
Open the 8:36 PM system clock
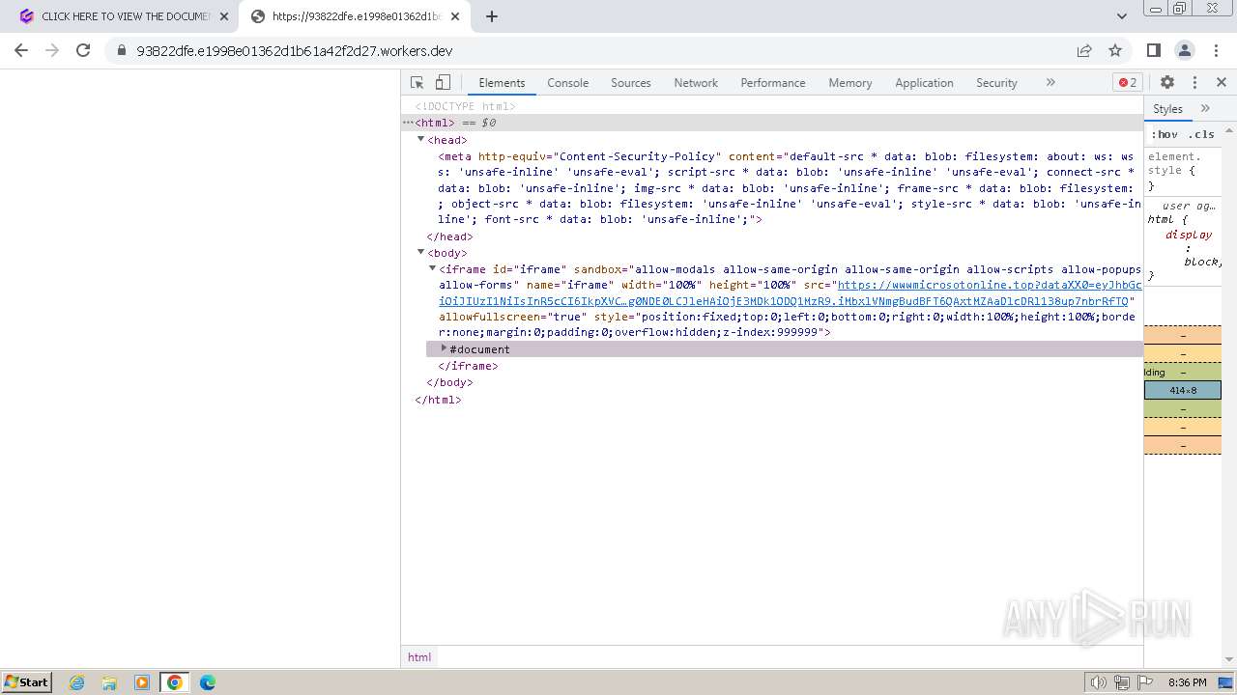(x=1187, y=682)
